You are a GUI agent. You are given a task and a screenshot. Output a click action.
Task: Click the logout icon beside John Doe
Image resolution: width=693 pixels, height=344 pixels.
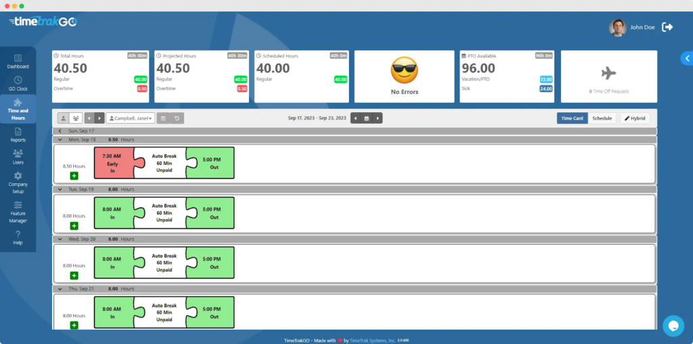(667, 27)
